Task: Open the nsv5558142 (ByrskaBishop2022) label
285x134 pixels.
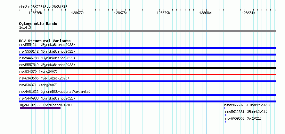Action: pos(47,51)
